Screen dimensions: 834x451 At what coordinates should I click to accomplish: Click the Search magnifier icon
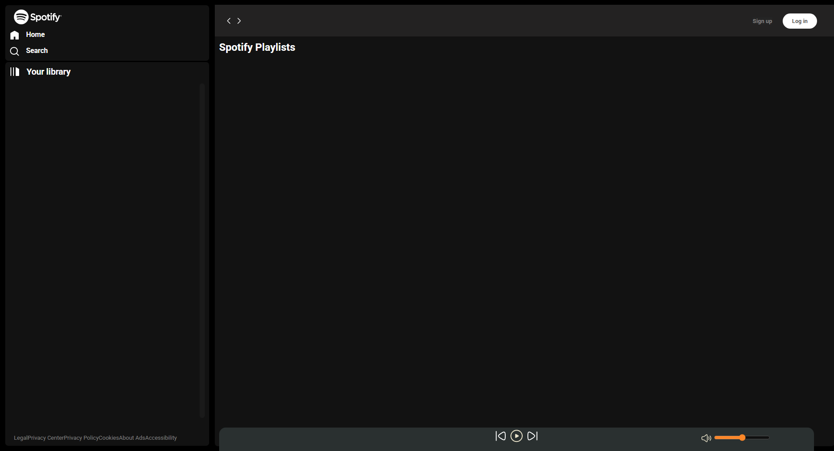pos(15,51)
